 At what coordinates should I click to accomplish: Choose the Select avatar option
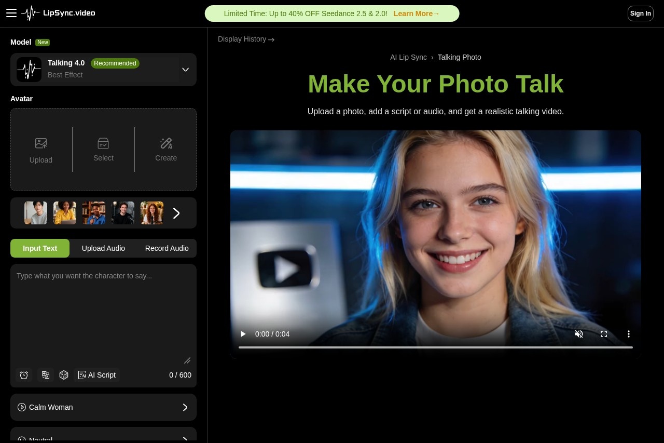tap(103, 150)
